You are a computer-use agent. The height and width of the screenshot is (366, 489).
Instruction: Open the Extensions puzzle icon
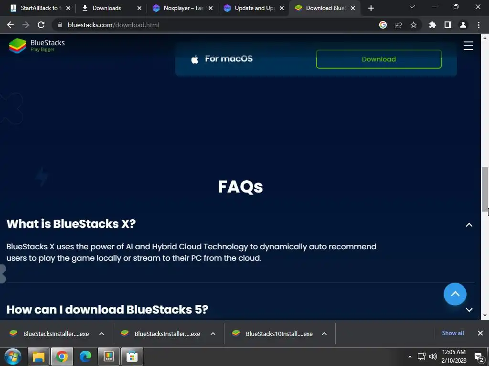(432, 25)
